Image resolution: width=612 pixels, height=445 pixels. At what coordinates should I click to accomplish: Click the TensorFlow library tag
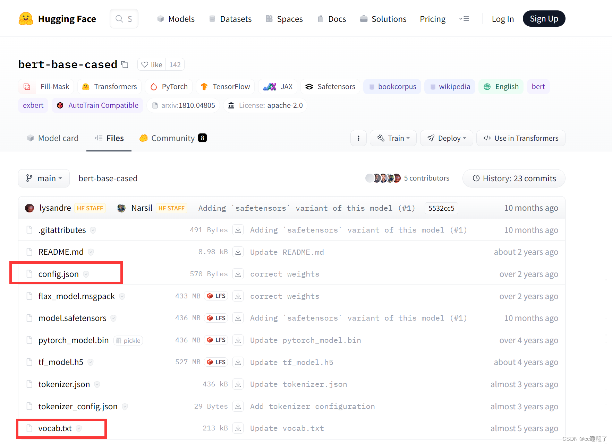(226, 87)
